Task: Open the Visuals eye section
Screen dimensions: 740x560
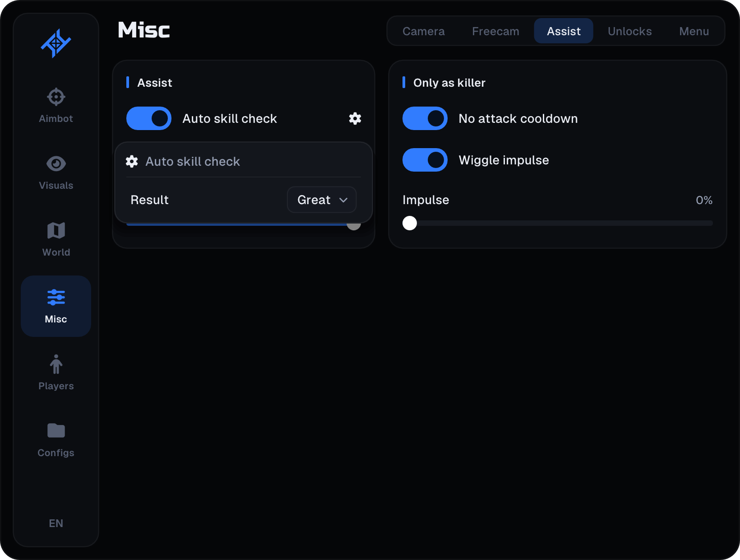Action: pos(56,173)
